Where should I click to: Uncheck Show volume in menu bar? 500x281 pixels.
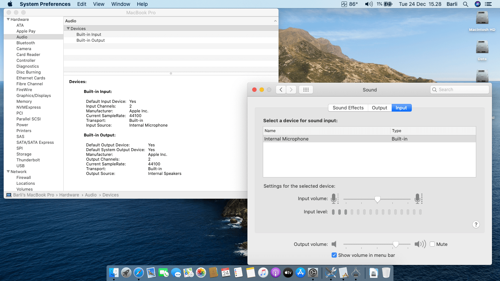334,255
